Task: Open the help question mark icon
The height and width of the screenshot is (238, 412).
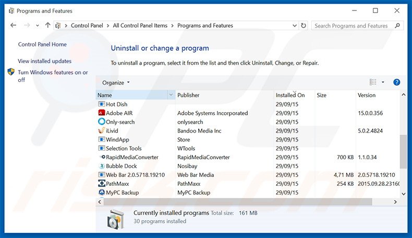Action: coord(396,82)
